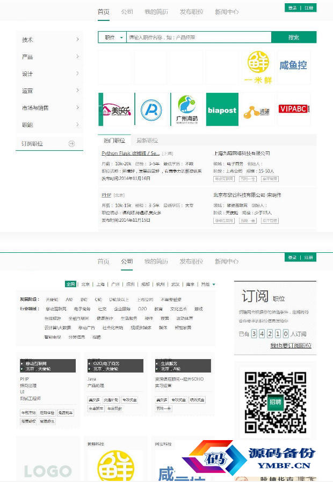
Task: Click the circled arrow icon beside 订阅职位
Action: pos(71,143)
